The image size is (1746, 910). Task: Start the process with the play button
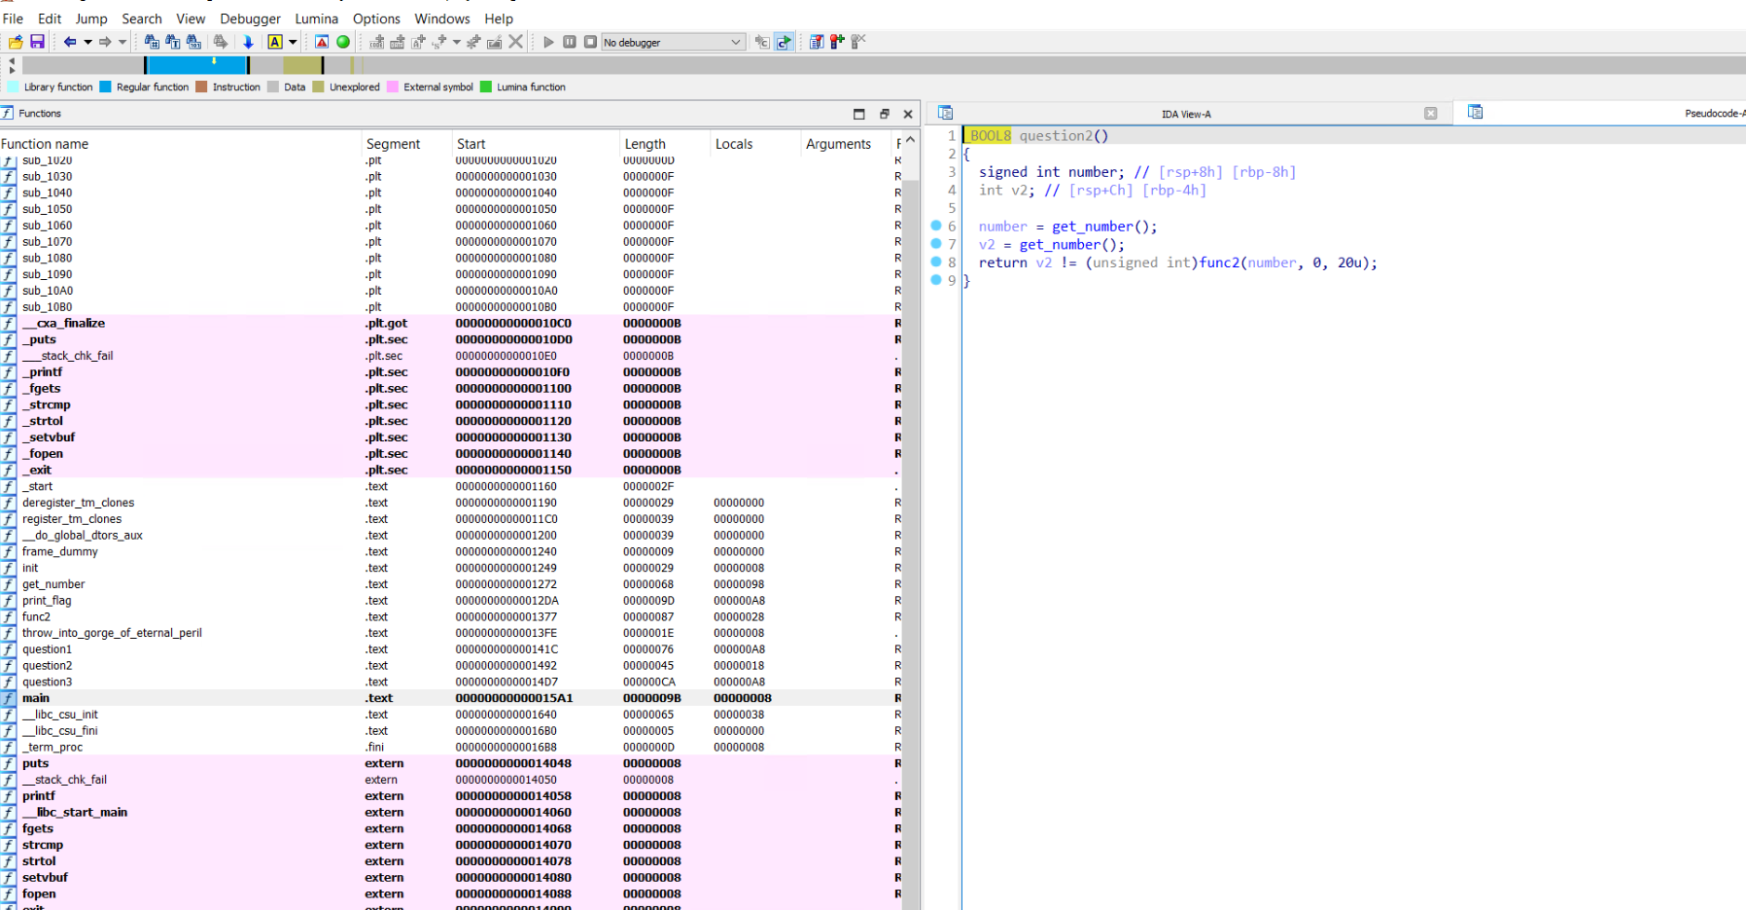[x=548, y=42]
